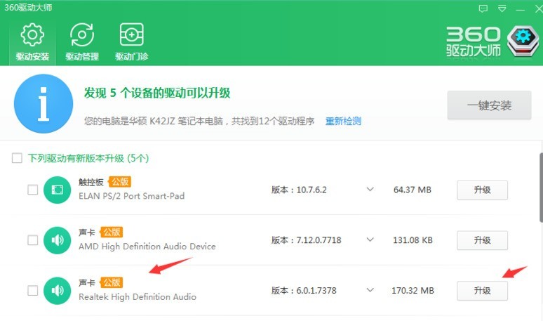The image size is (543, 321).
Task: Tick the ELAN PS/2 Smart-Pad checkbox
Action: coord(32,190)
